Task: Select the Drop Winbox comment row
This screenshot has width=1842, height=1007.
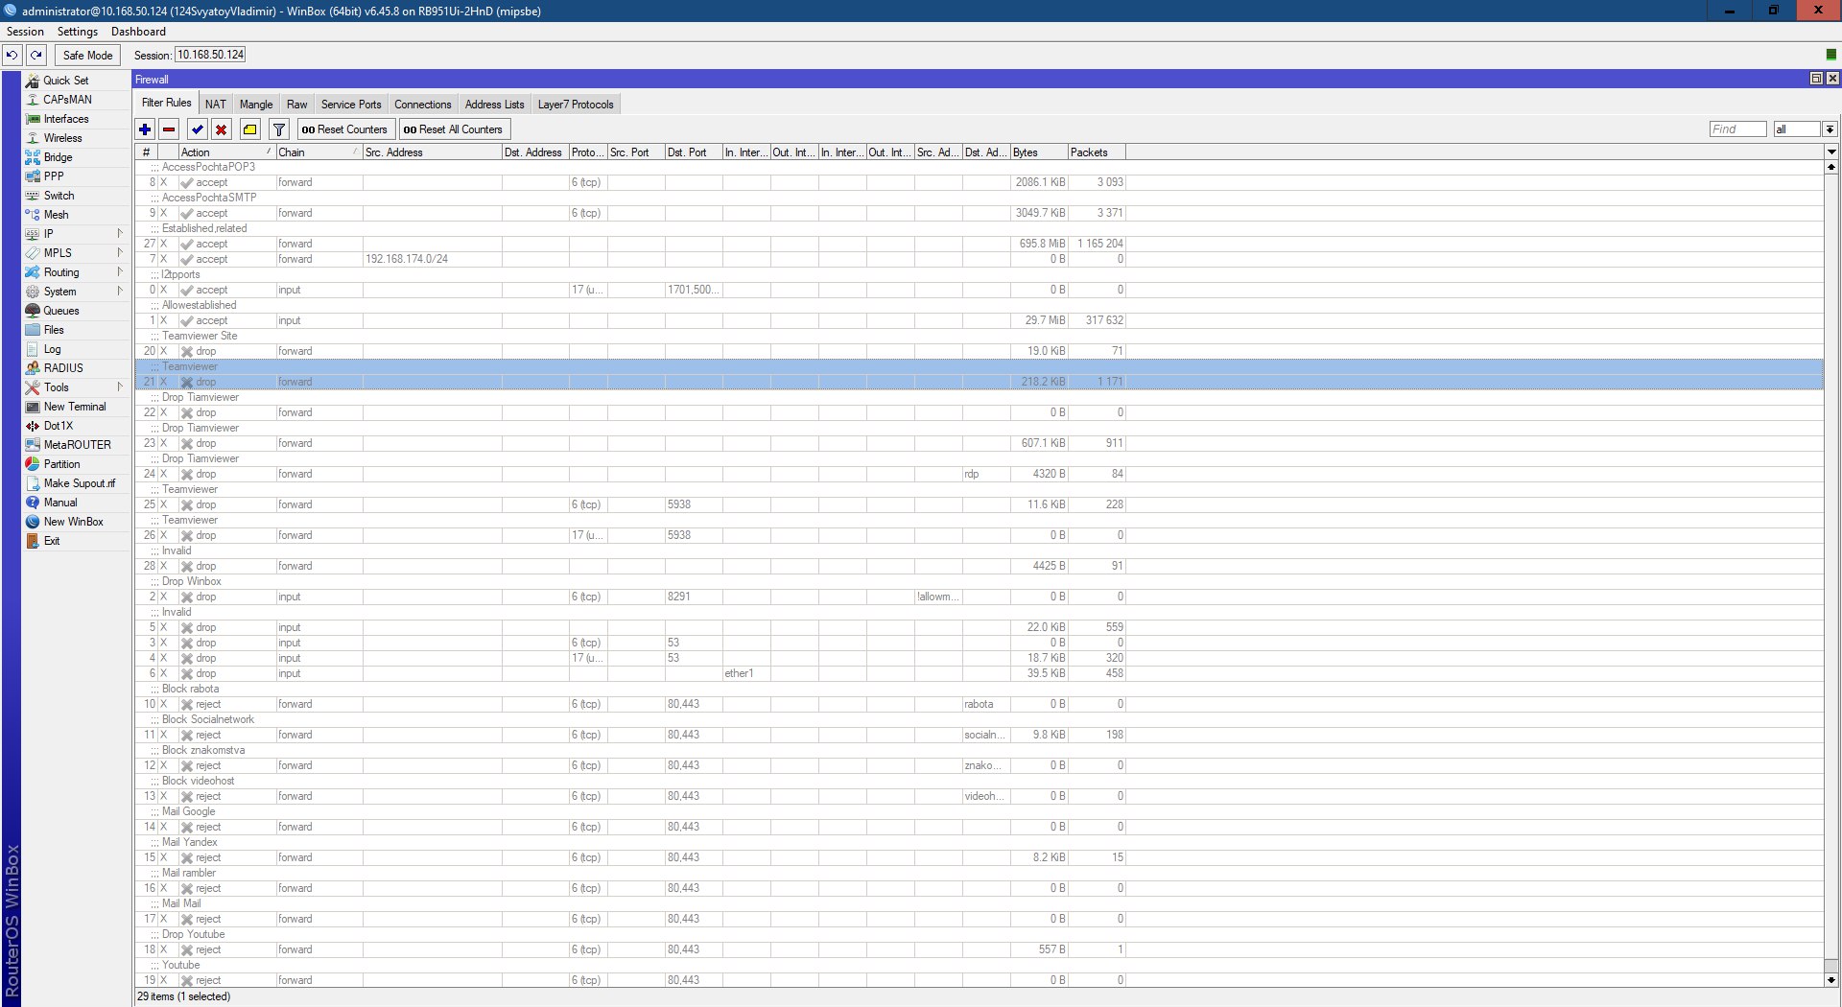Action: [979, 581]
